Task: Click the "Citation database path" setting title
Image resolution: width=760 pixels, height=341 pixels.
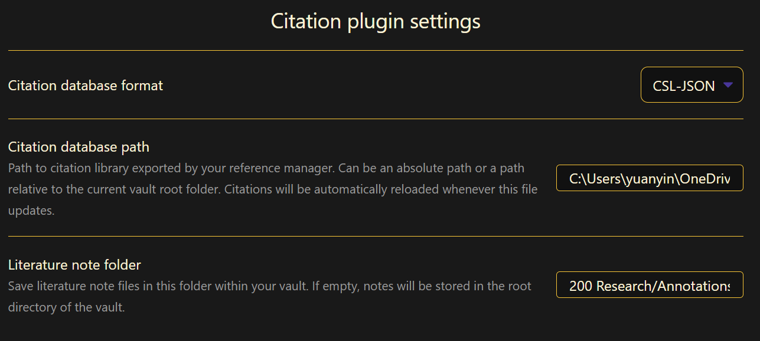Action: pyautogui.click(x=79, y=147)
